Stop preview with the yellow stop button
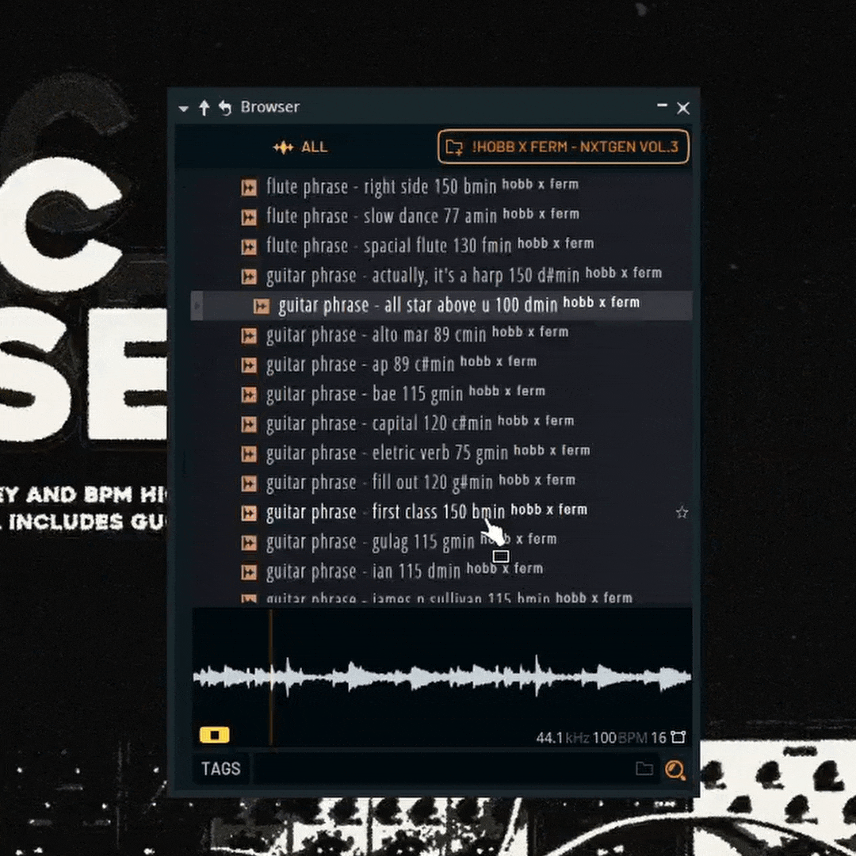The image size is (856, 856). [x=214, y=735]
